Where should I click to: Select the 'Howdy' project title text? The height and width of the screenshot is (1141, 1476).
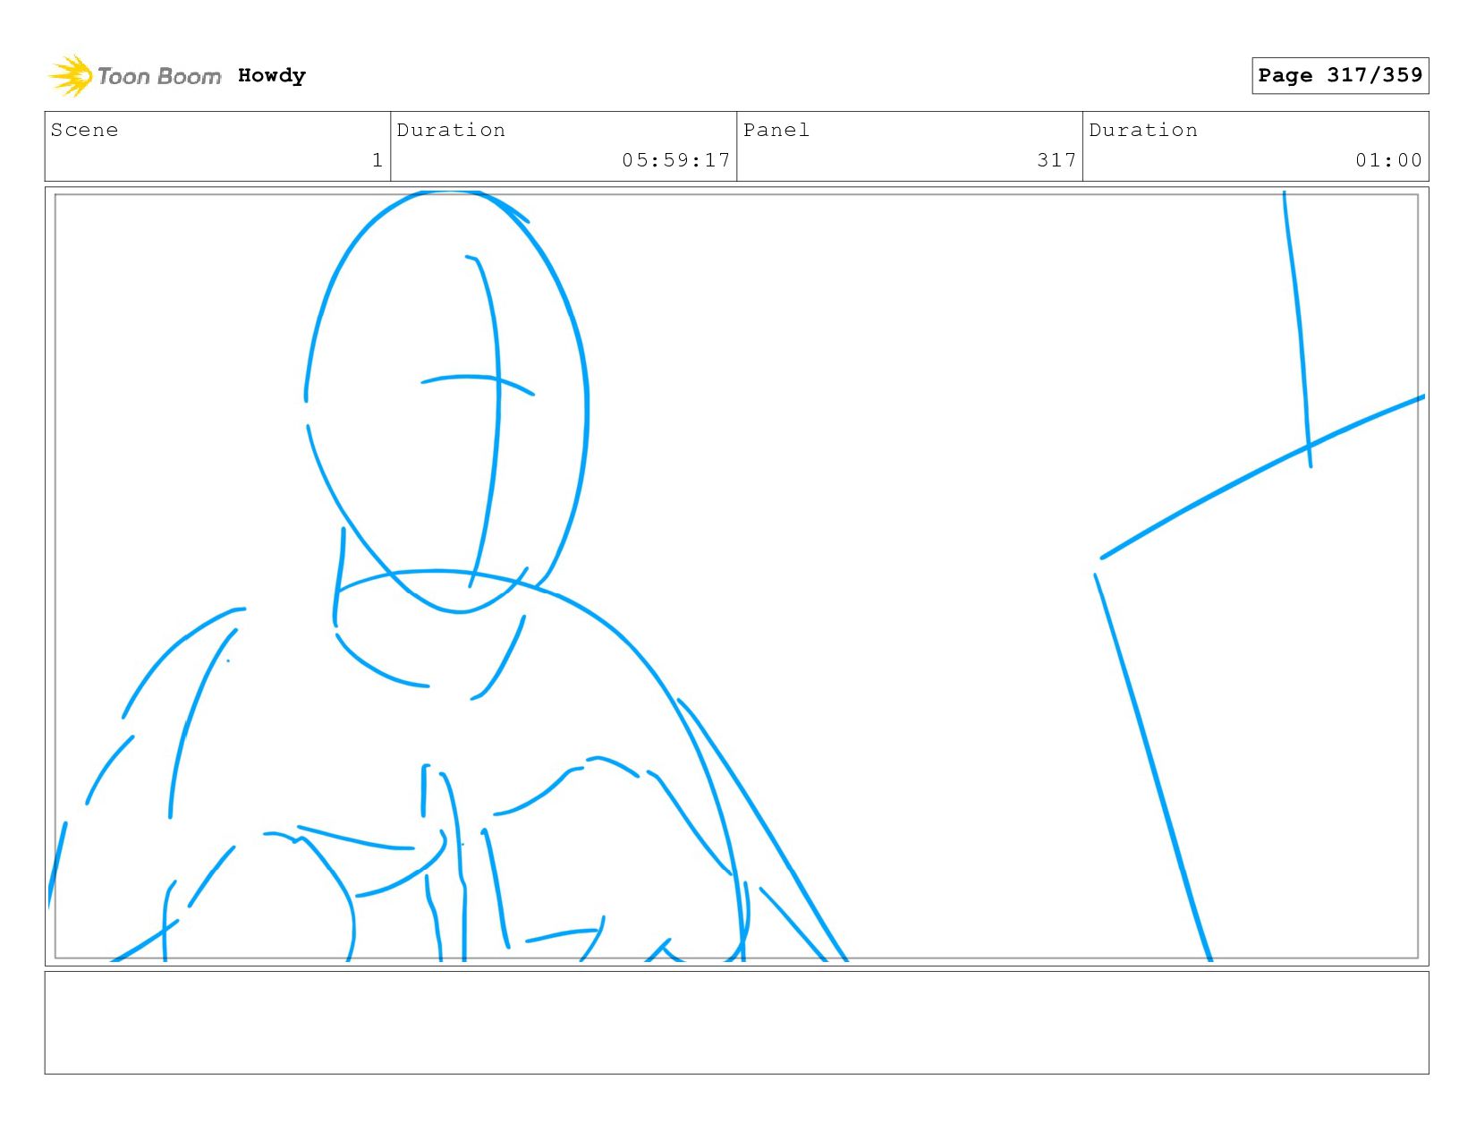tap(272, 75)
